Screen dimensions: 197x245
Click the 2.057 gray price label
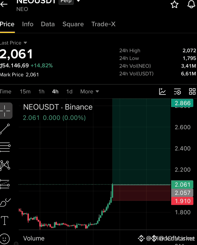click(x=182, y=193)
